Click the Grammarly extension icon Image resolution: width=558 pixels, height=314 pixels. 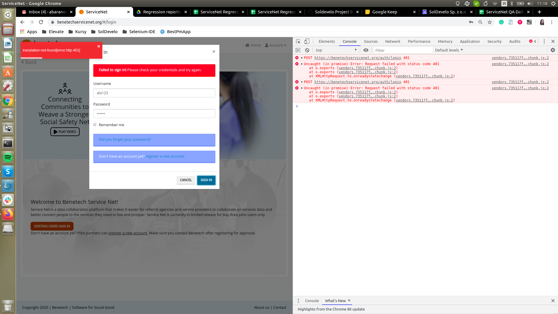(x=501, y=22)
